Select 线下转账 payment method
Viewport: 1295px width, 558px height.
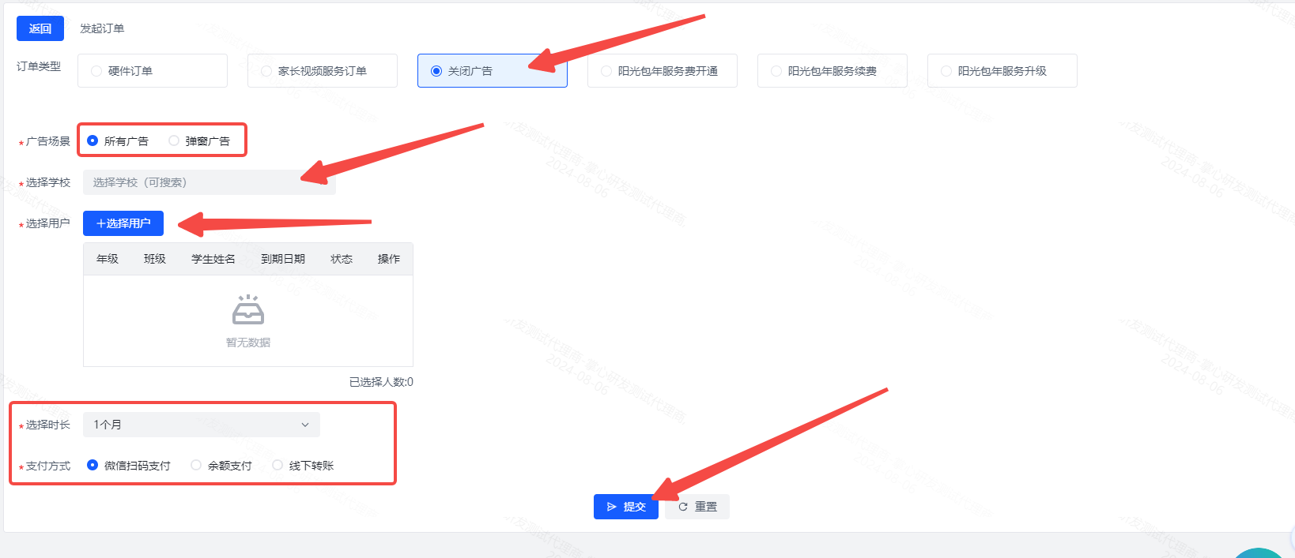click(x=277, y=466)
